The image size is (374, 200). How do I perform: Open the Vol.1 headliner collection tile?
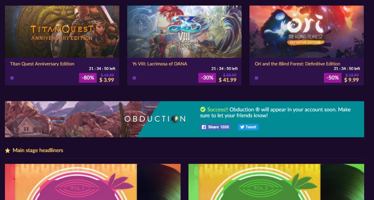pos(93,182)
